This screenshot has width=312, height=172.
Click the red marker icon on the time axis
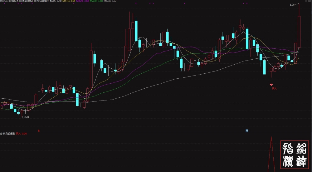39,131
